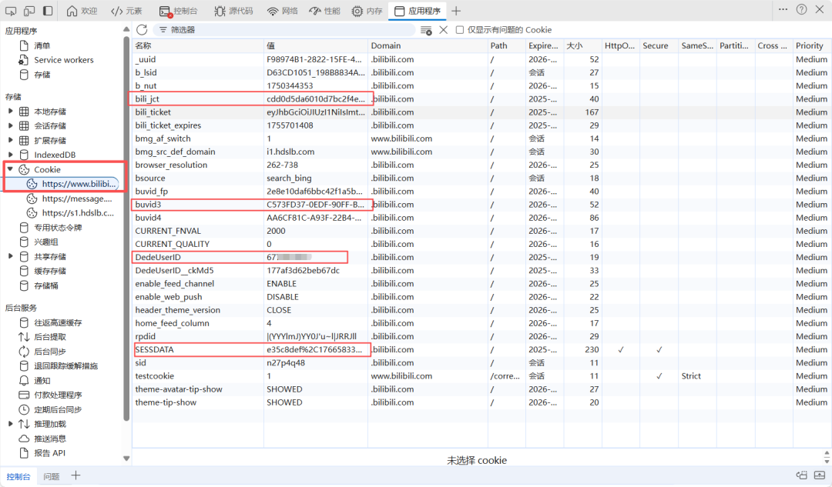The image size is (832, 487).
Task: Click the drawer dock icon at bottom right
Action: (802, 475)
